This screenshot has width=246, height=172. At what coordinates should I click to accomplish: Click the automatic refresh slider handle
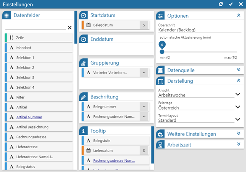[x=162, y=52]
